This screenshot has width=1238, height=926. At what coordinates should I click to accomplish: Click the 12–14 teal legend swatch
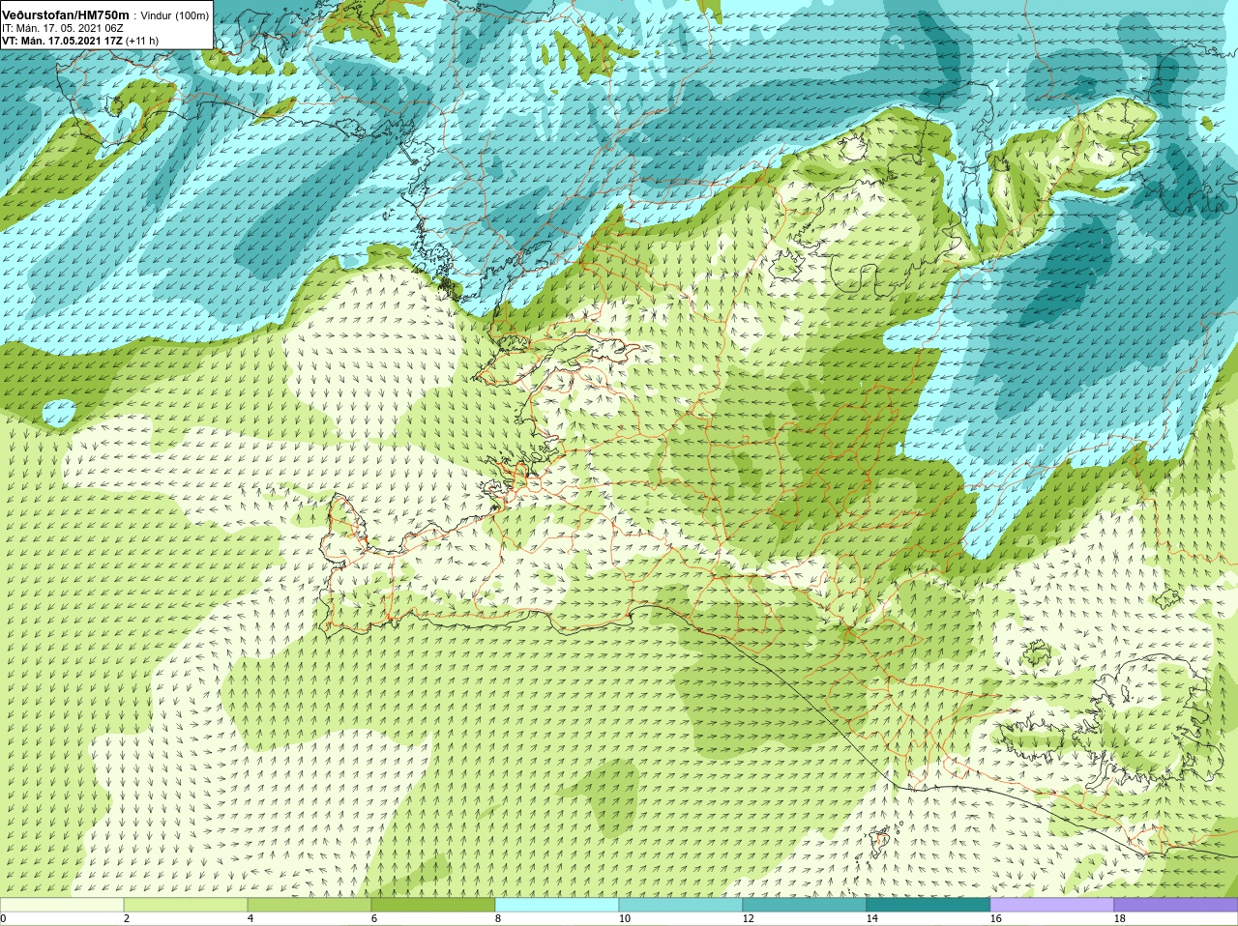pos(805,905)
